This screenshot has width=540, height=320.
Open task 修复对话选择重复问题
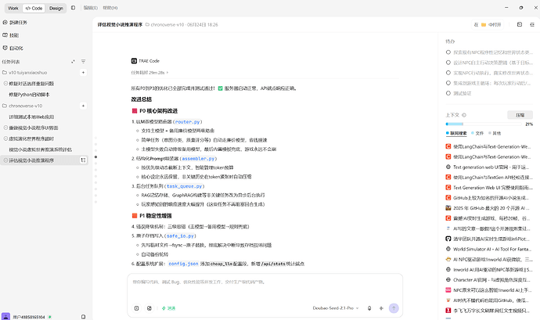click(31, 84)
